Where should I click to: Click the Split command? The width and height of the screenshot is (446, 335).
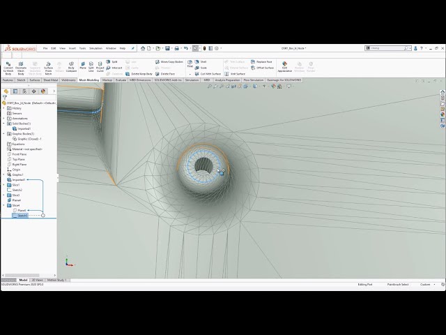(111, 62)
